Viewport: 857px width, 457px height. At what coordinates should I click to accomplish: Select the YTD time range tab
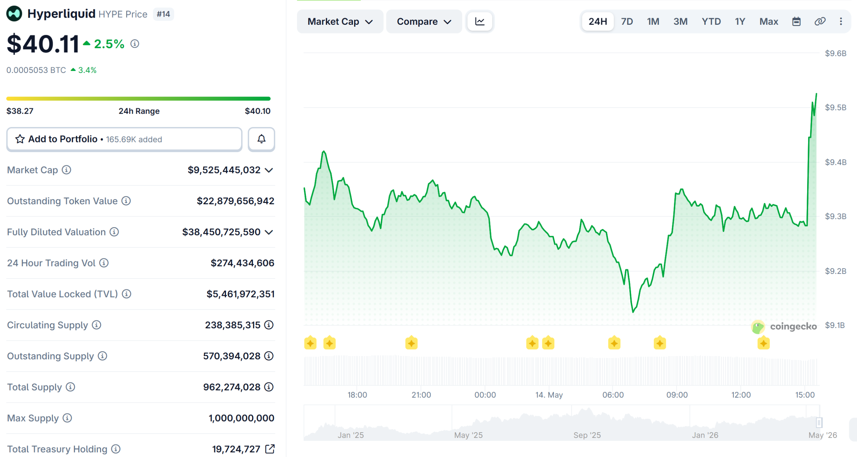coord(711,21)
